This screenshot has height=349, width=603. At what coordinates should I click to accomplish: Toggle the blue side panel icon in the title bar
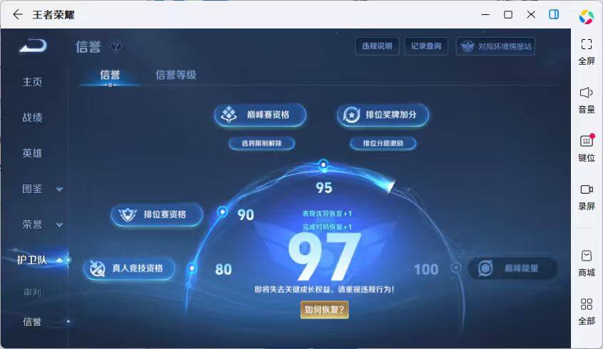click(x=554, y=15)
